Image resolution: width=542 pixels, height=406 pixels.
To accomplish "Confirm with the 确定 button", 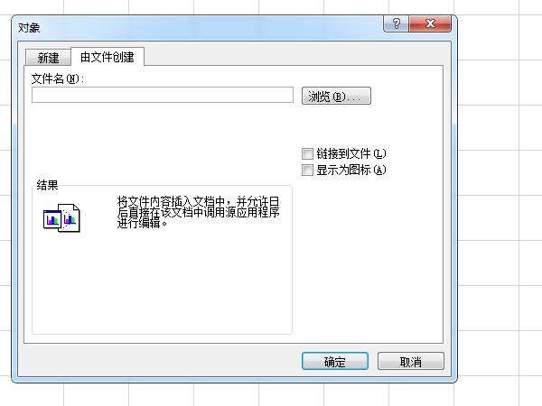I will coord(334,361).
